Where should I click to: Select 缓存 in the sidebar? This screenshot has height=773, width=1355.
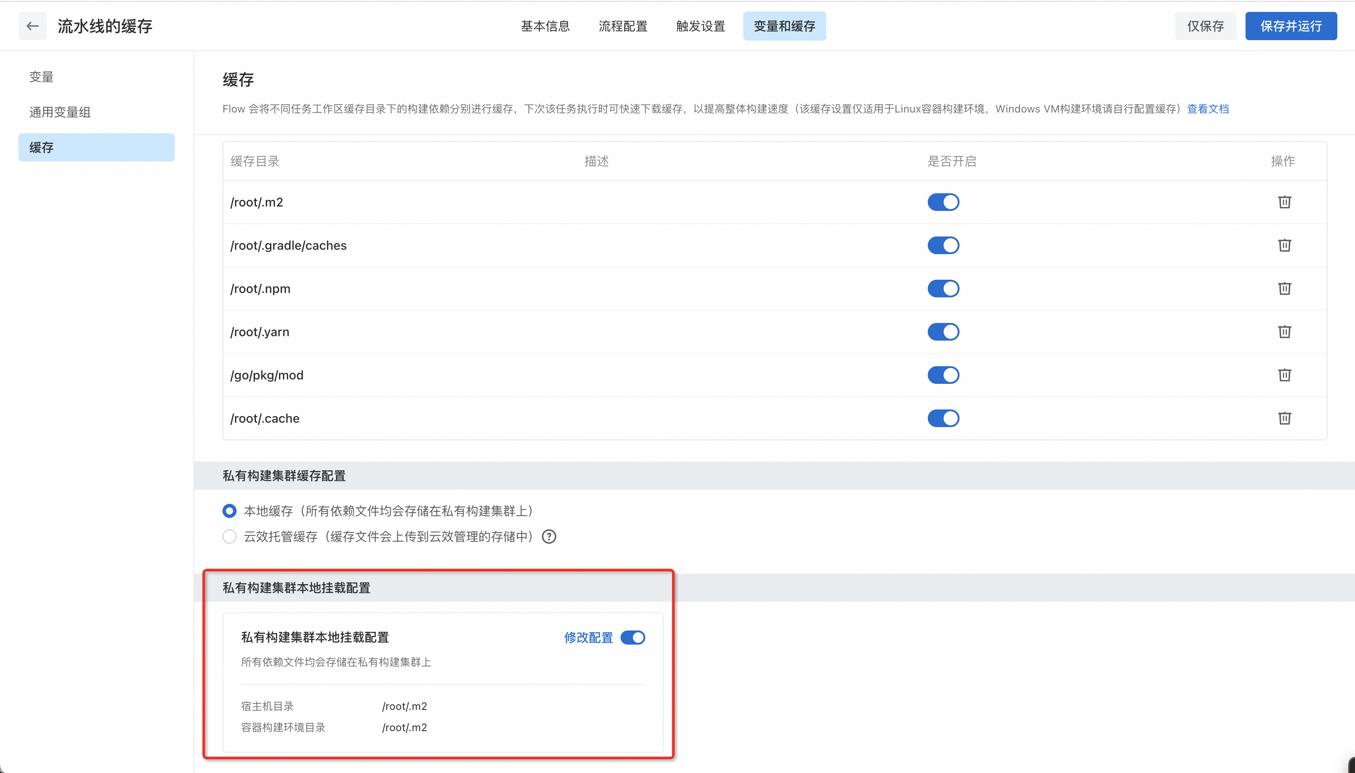click(96, 148)
